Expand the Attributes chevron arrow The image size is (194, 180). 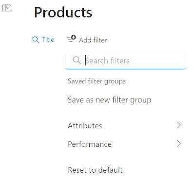(x=179, y=125)
